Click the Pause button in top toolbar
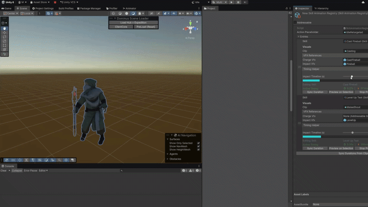This screenshot has width=368, height=207. point(238,2)
